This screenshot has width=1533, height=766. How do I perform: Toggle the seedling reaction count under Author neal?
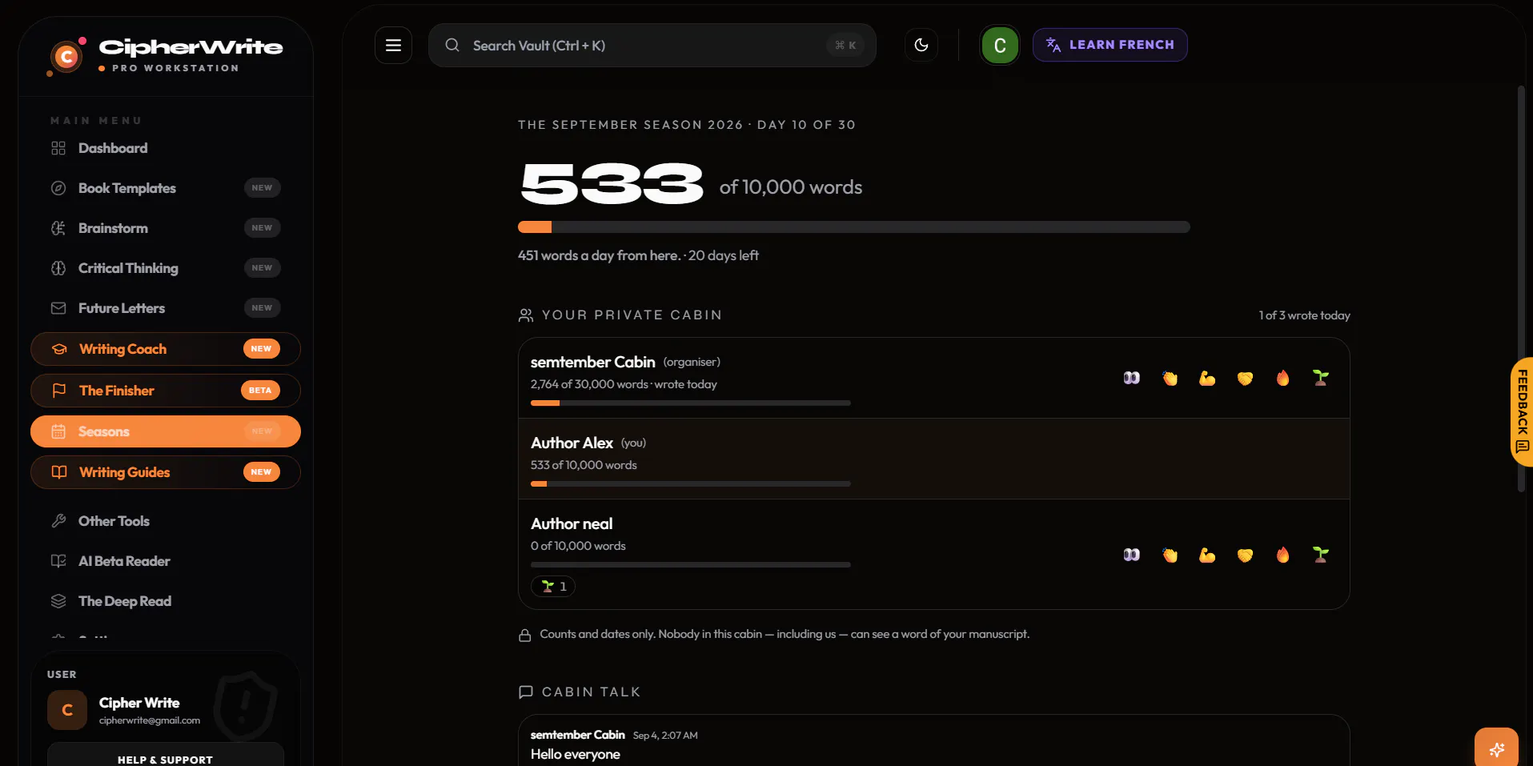coord(553,587)
